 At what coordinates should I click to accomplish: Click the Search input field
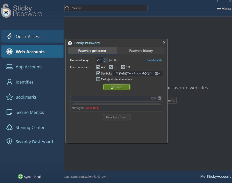[x=106, y=8]
